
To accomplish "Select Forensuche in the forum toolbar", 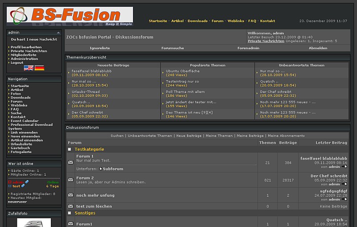I will [172, 48].
